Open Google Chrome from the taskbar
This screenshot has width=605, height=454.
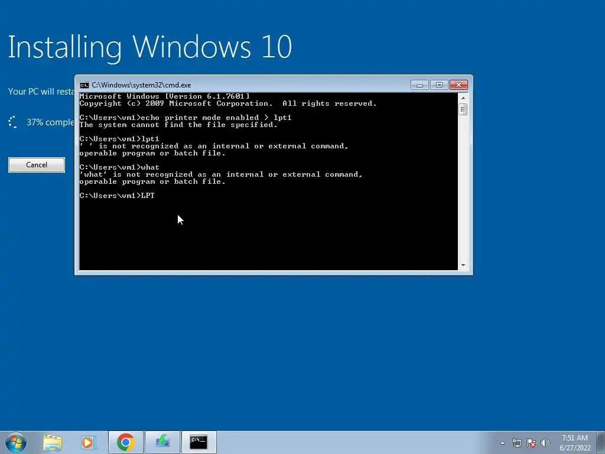point(125,442)
